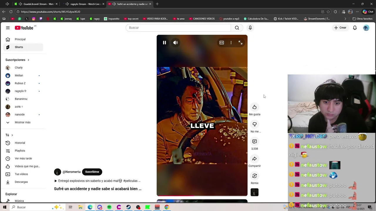Mute the Short's volume
Screen dimensions: 376x211
pyautogui.click(x=175, y=42)
